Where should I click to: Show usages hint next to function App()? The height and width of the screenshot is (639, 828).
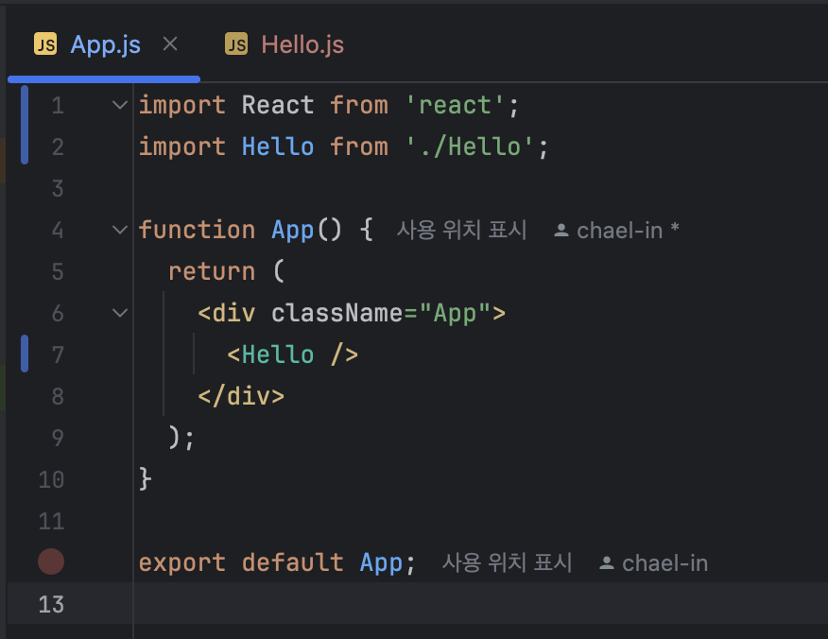(461, 231)
